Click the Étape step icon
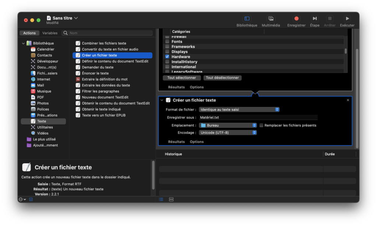Image resolution: width=377 pixels, height=226 pixels. 314,18
